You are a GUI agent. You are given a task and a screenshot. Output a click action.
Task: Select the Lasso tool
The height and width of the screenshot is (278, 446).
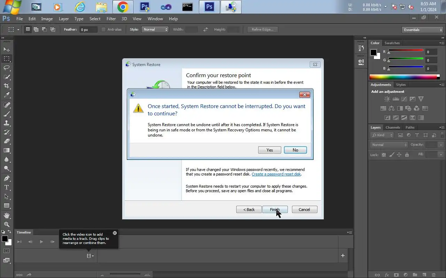[x=7, y=68]
